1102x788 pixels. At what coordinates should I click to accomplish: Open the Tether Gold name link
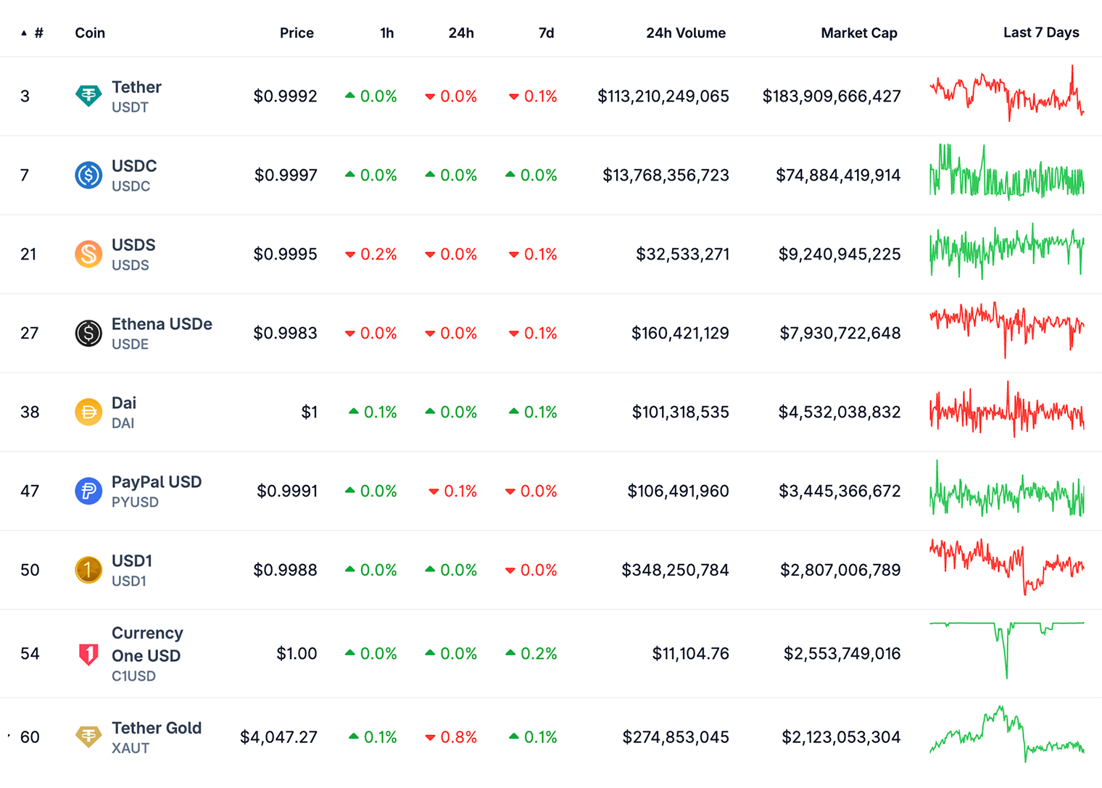[x=157, y=728]
